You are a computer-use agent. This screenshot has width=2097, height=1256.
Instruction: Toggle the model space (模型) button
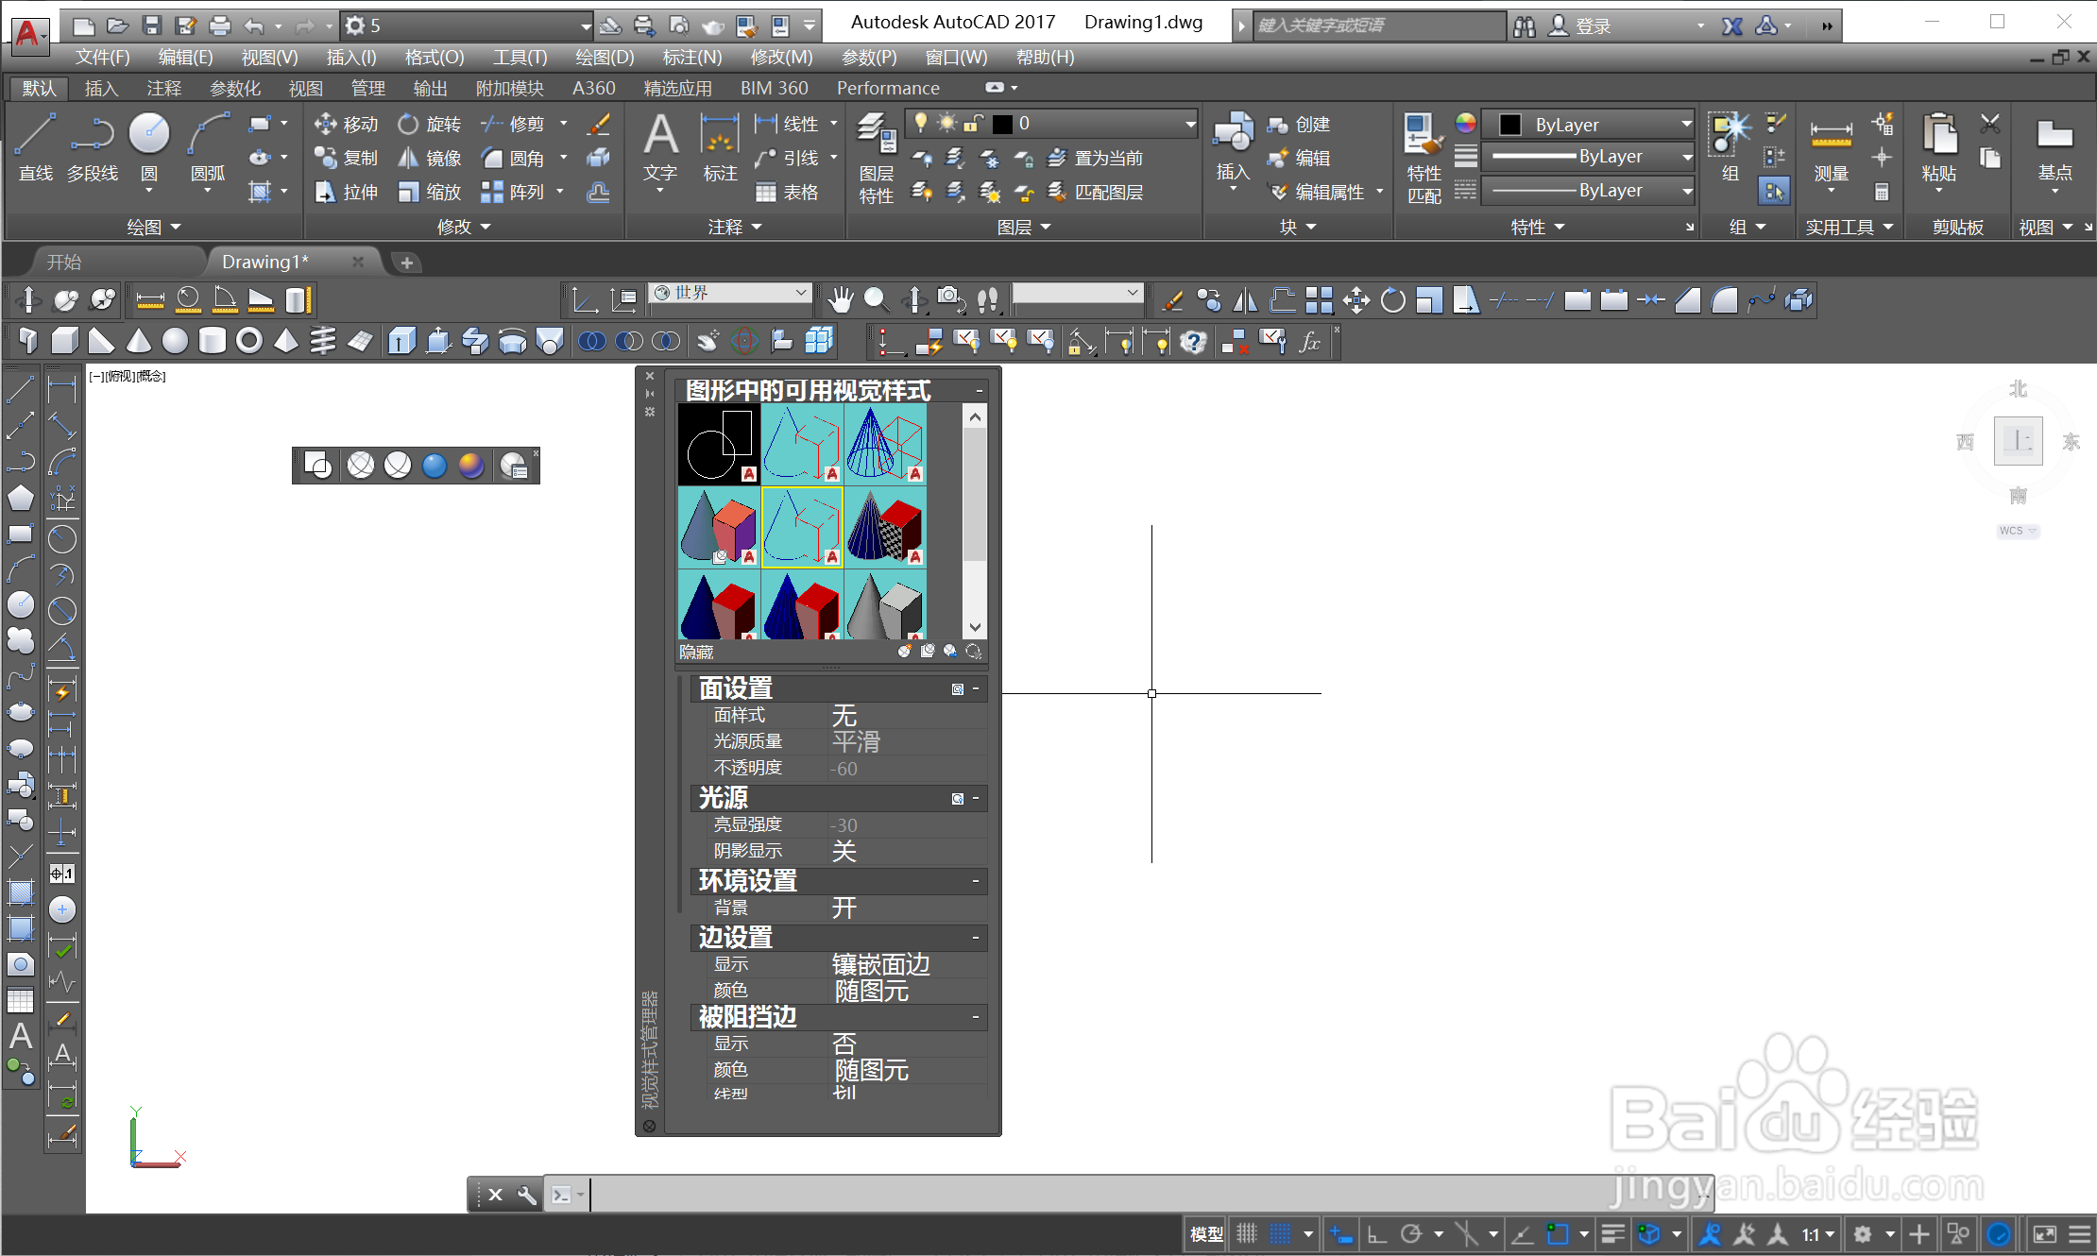tap(1206, 1234)
